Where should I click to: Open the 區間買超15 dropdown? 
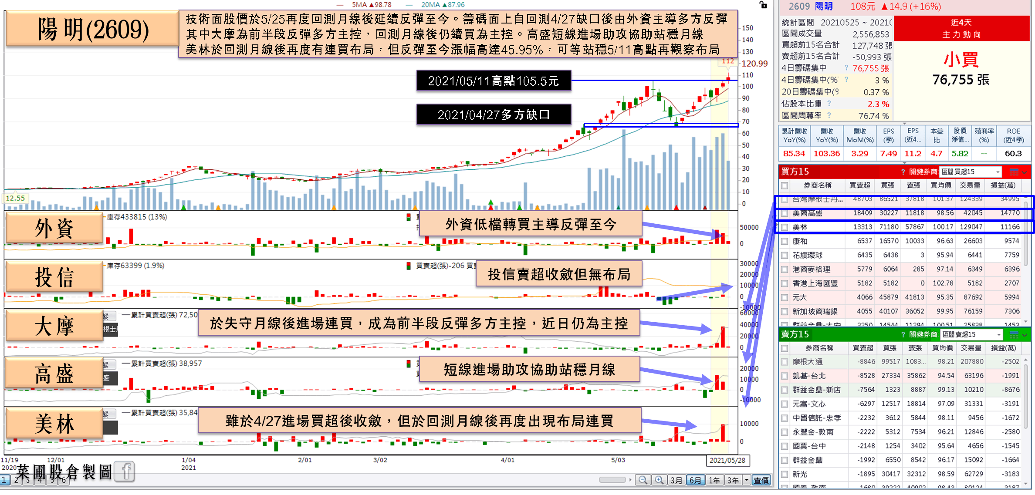[998, 172]
